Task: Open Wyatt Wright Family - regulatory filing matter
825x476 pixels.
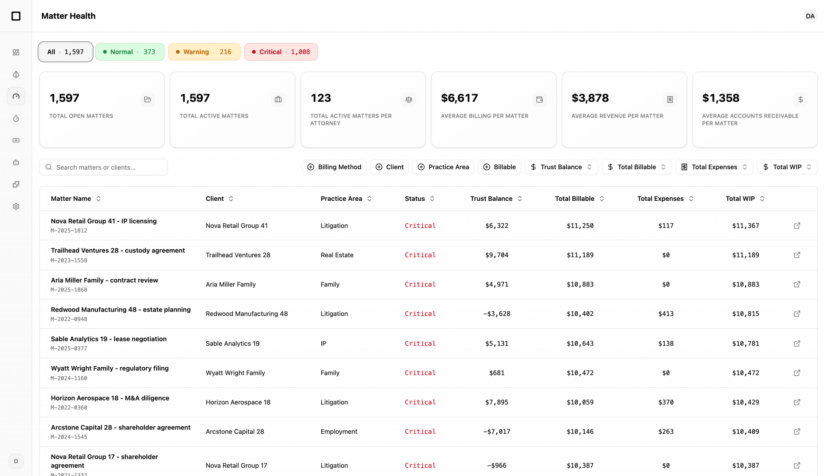Action: [x=110, y=368]
